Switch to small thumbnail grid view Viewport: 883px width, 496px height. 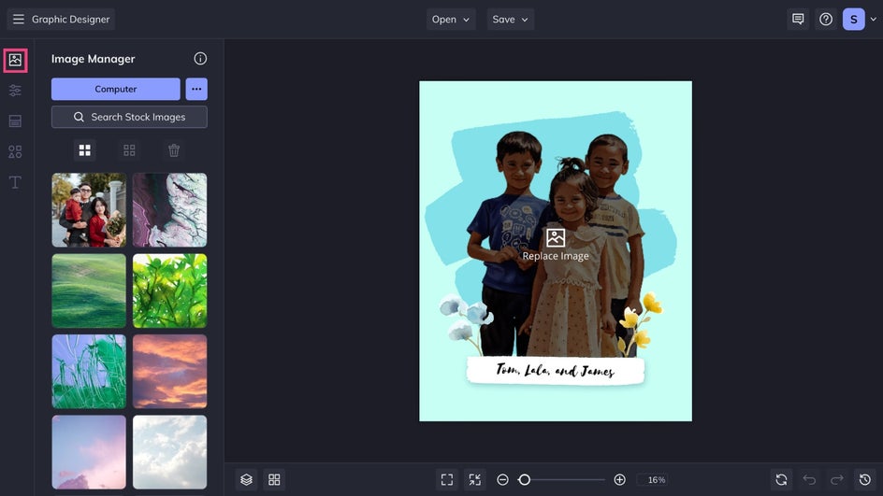coord(129,150)
